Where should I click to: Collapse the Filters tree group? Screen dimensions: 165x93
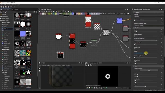coord(1,31)
